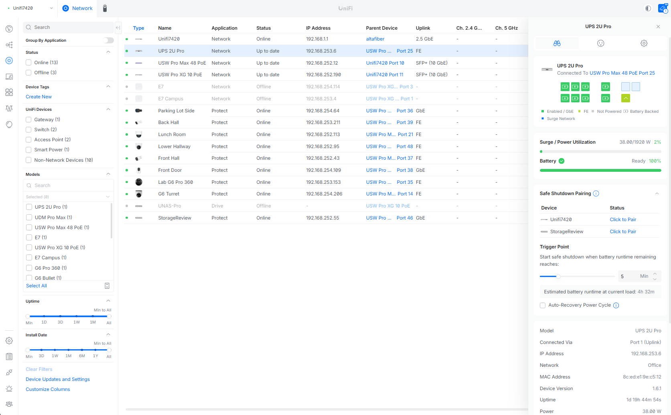
Task: Check the Access Point (2) filter
Action: (x=28, y=140)
